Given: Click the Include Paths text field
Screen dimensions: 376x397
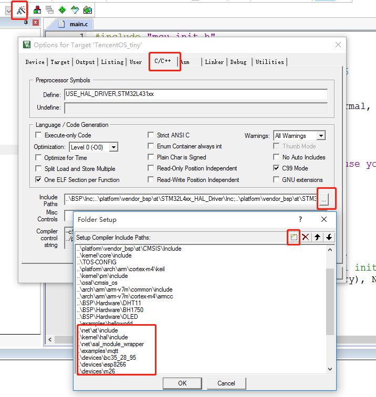Looking at the screenshot, I should tap(191, 199).
